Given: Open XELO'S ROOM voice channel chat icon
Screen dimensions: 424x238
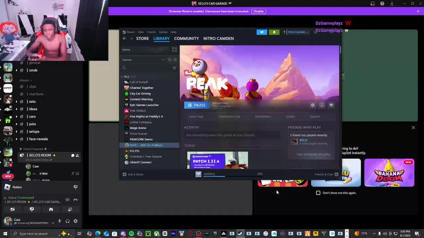Looking at the screenshot, I should click(73, 155).
